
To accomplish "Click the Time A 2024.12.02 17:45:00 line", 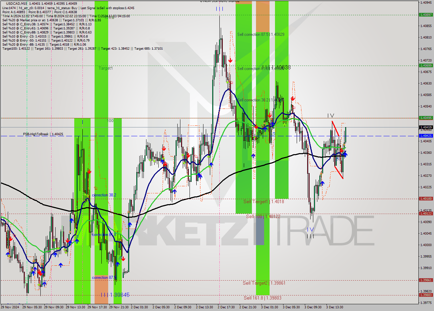I will tap(65, 16).
